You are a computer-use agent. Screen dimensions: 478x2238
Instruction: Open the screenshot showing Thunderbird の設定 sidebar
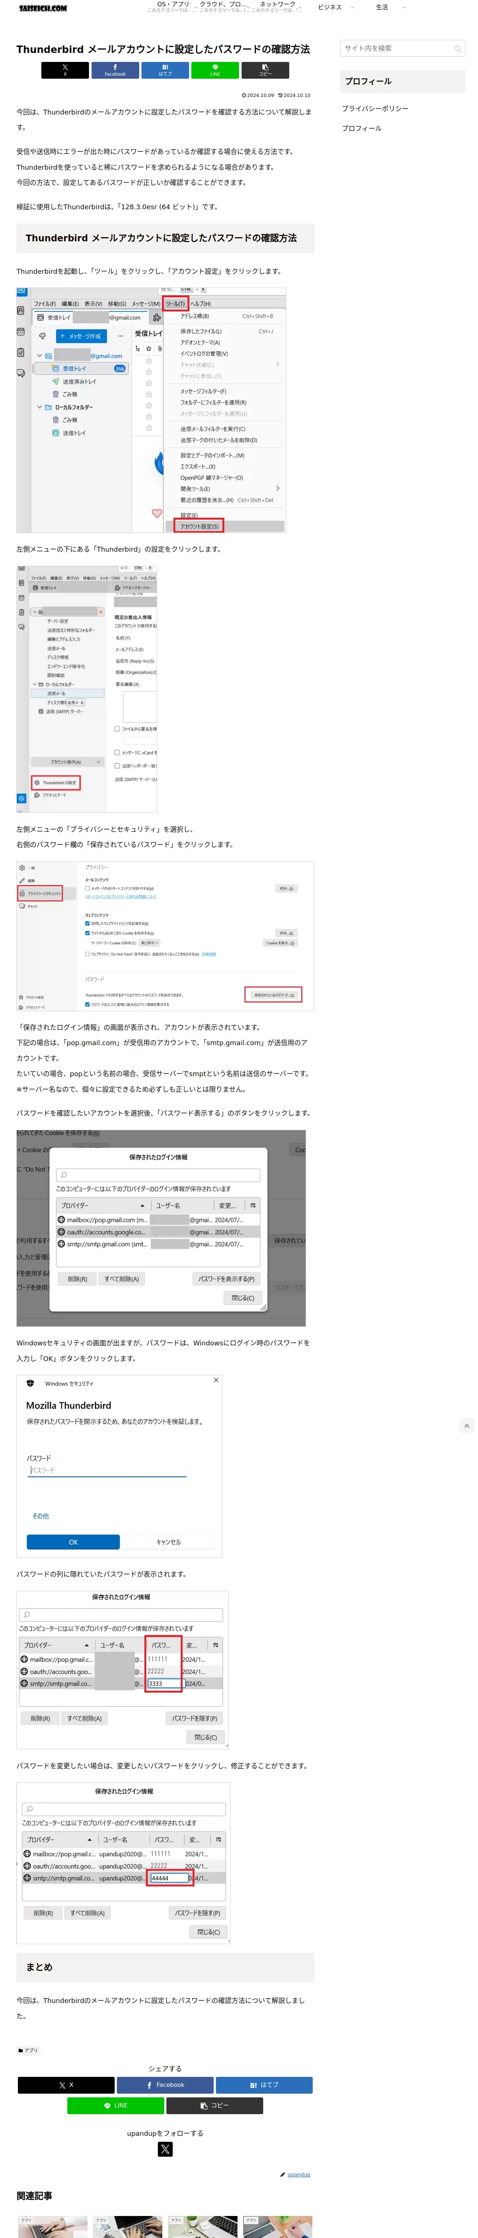click(87, 689)
